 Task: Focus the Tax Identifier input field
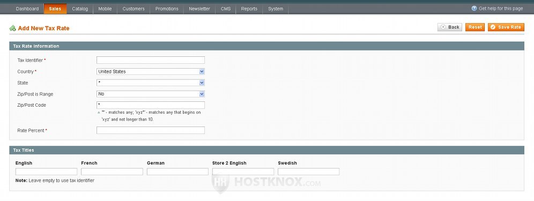(151, 60)
